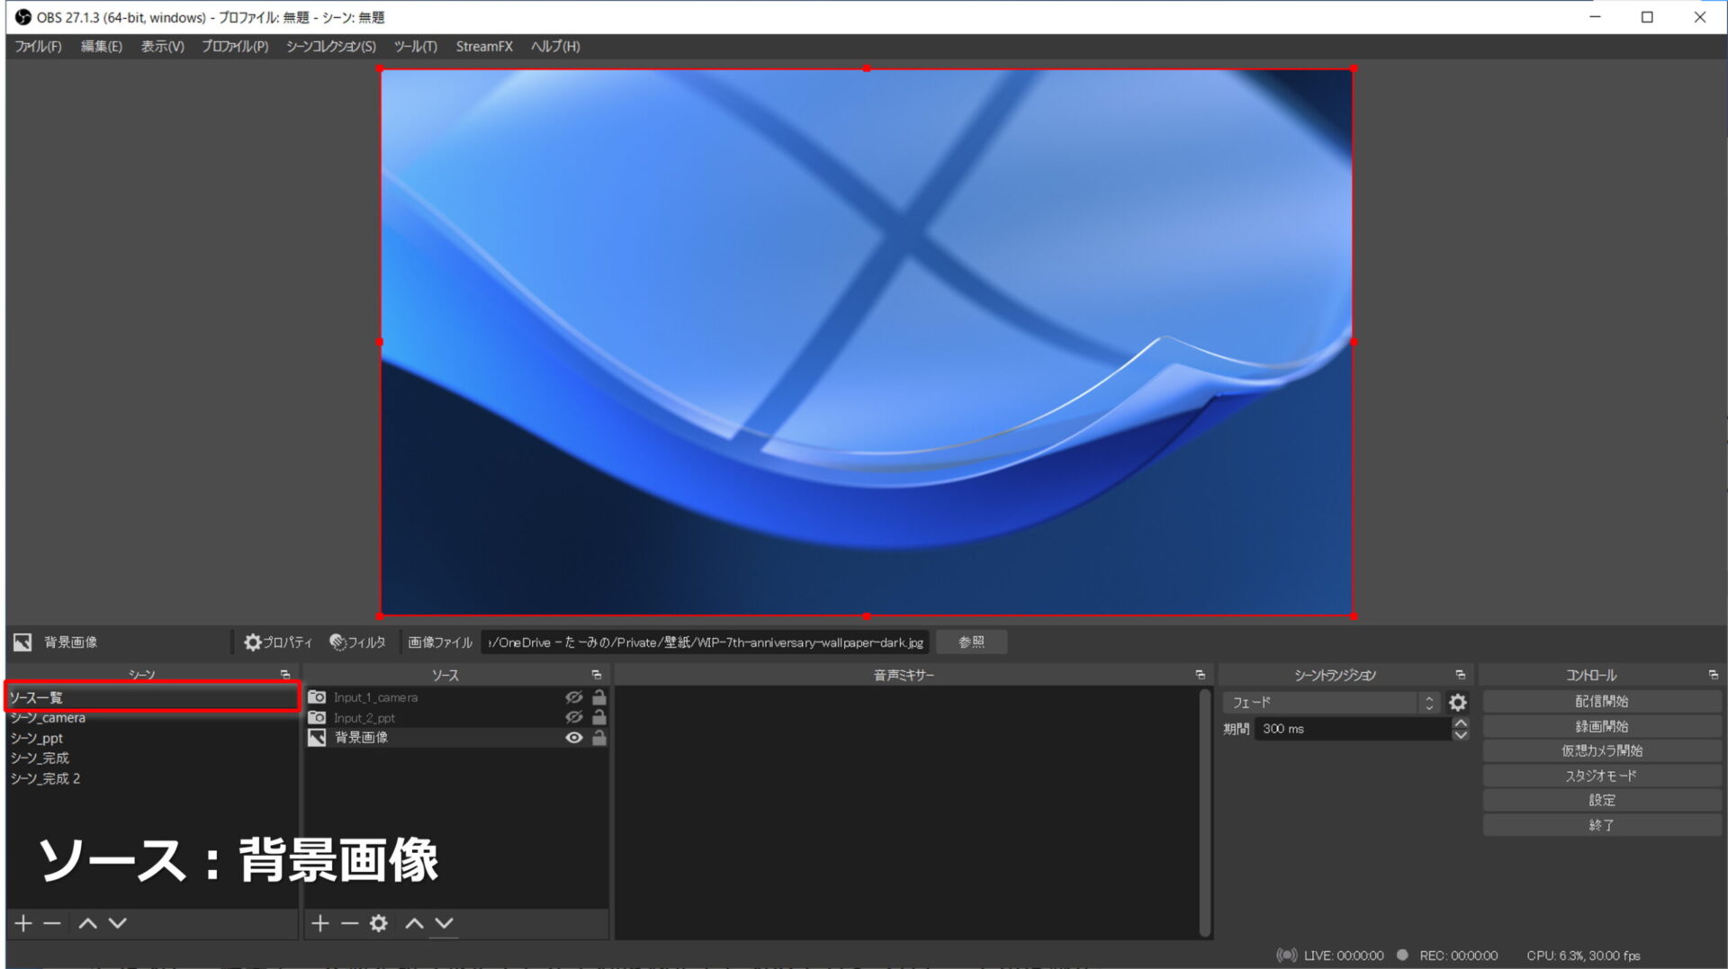Show the Input_1_camera source

coord(573,697)
